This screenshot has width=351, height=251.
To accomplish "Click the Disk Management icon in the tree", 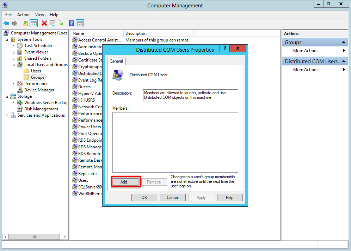I will [20, 109].
